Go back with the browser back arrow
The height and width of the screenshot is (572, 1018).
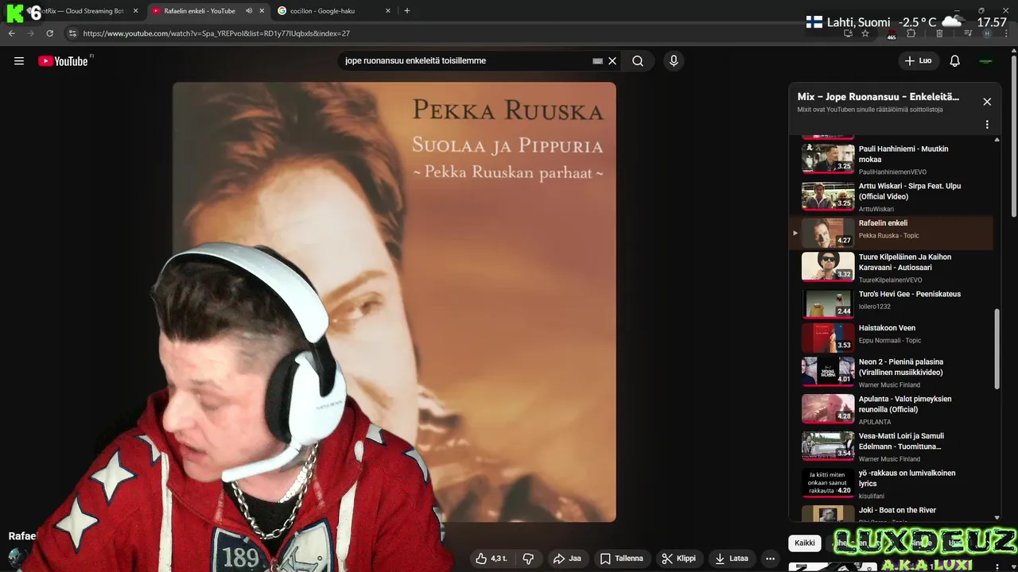pos(12,33)
